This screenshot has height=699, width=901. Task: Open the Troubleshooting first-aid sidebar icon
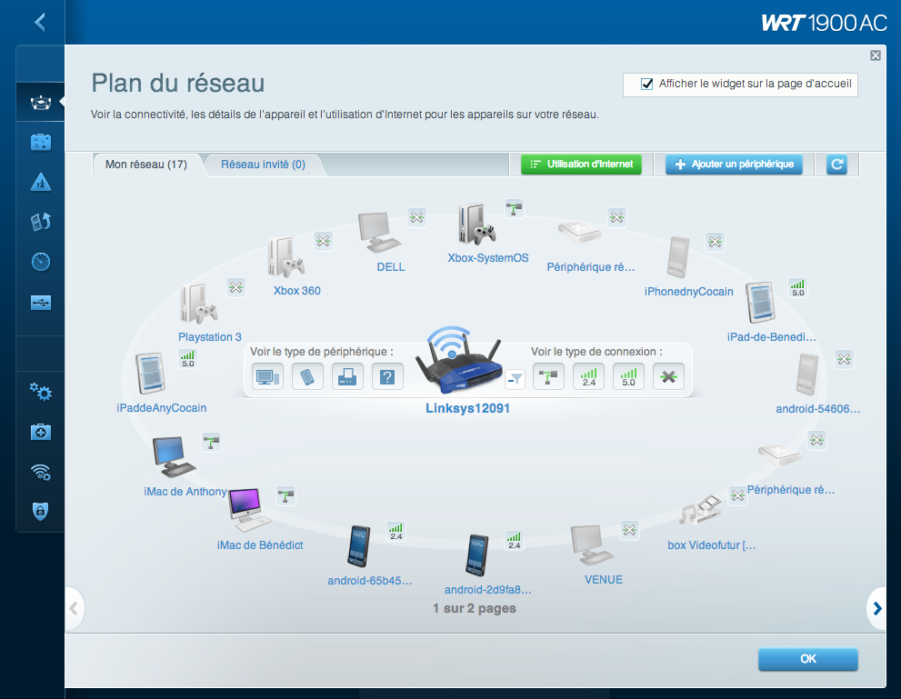(x=41, y=432)
